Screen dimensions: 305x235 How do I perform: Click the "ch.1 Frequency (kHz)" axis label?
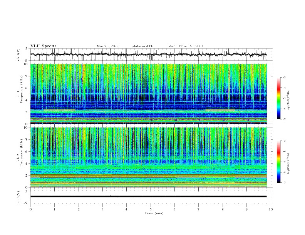[x=20, y=89]
